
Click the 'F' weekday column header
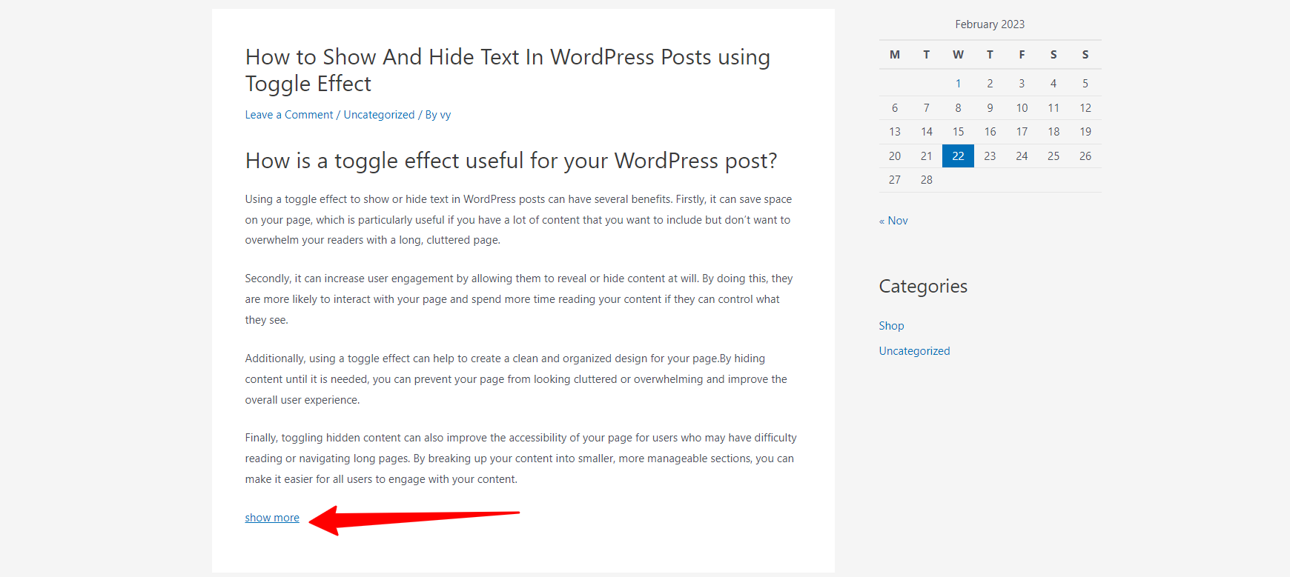point(1022,55)
